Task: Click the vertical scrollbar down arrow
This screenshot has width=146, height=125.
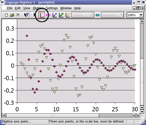Action: point(142,111)
